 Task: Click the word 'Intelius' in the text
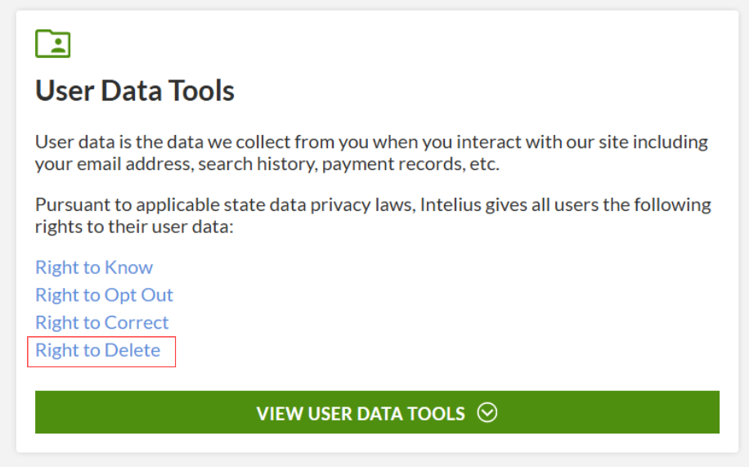coord(451,205)
